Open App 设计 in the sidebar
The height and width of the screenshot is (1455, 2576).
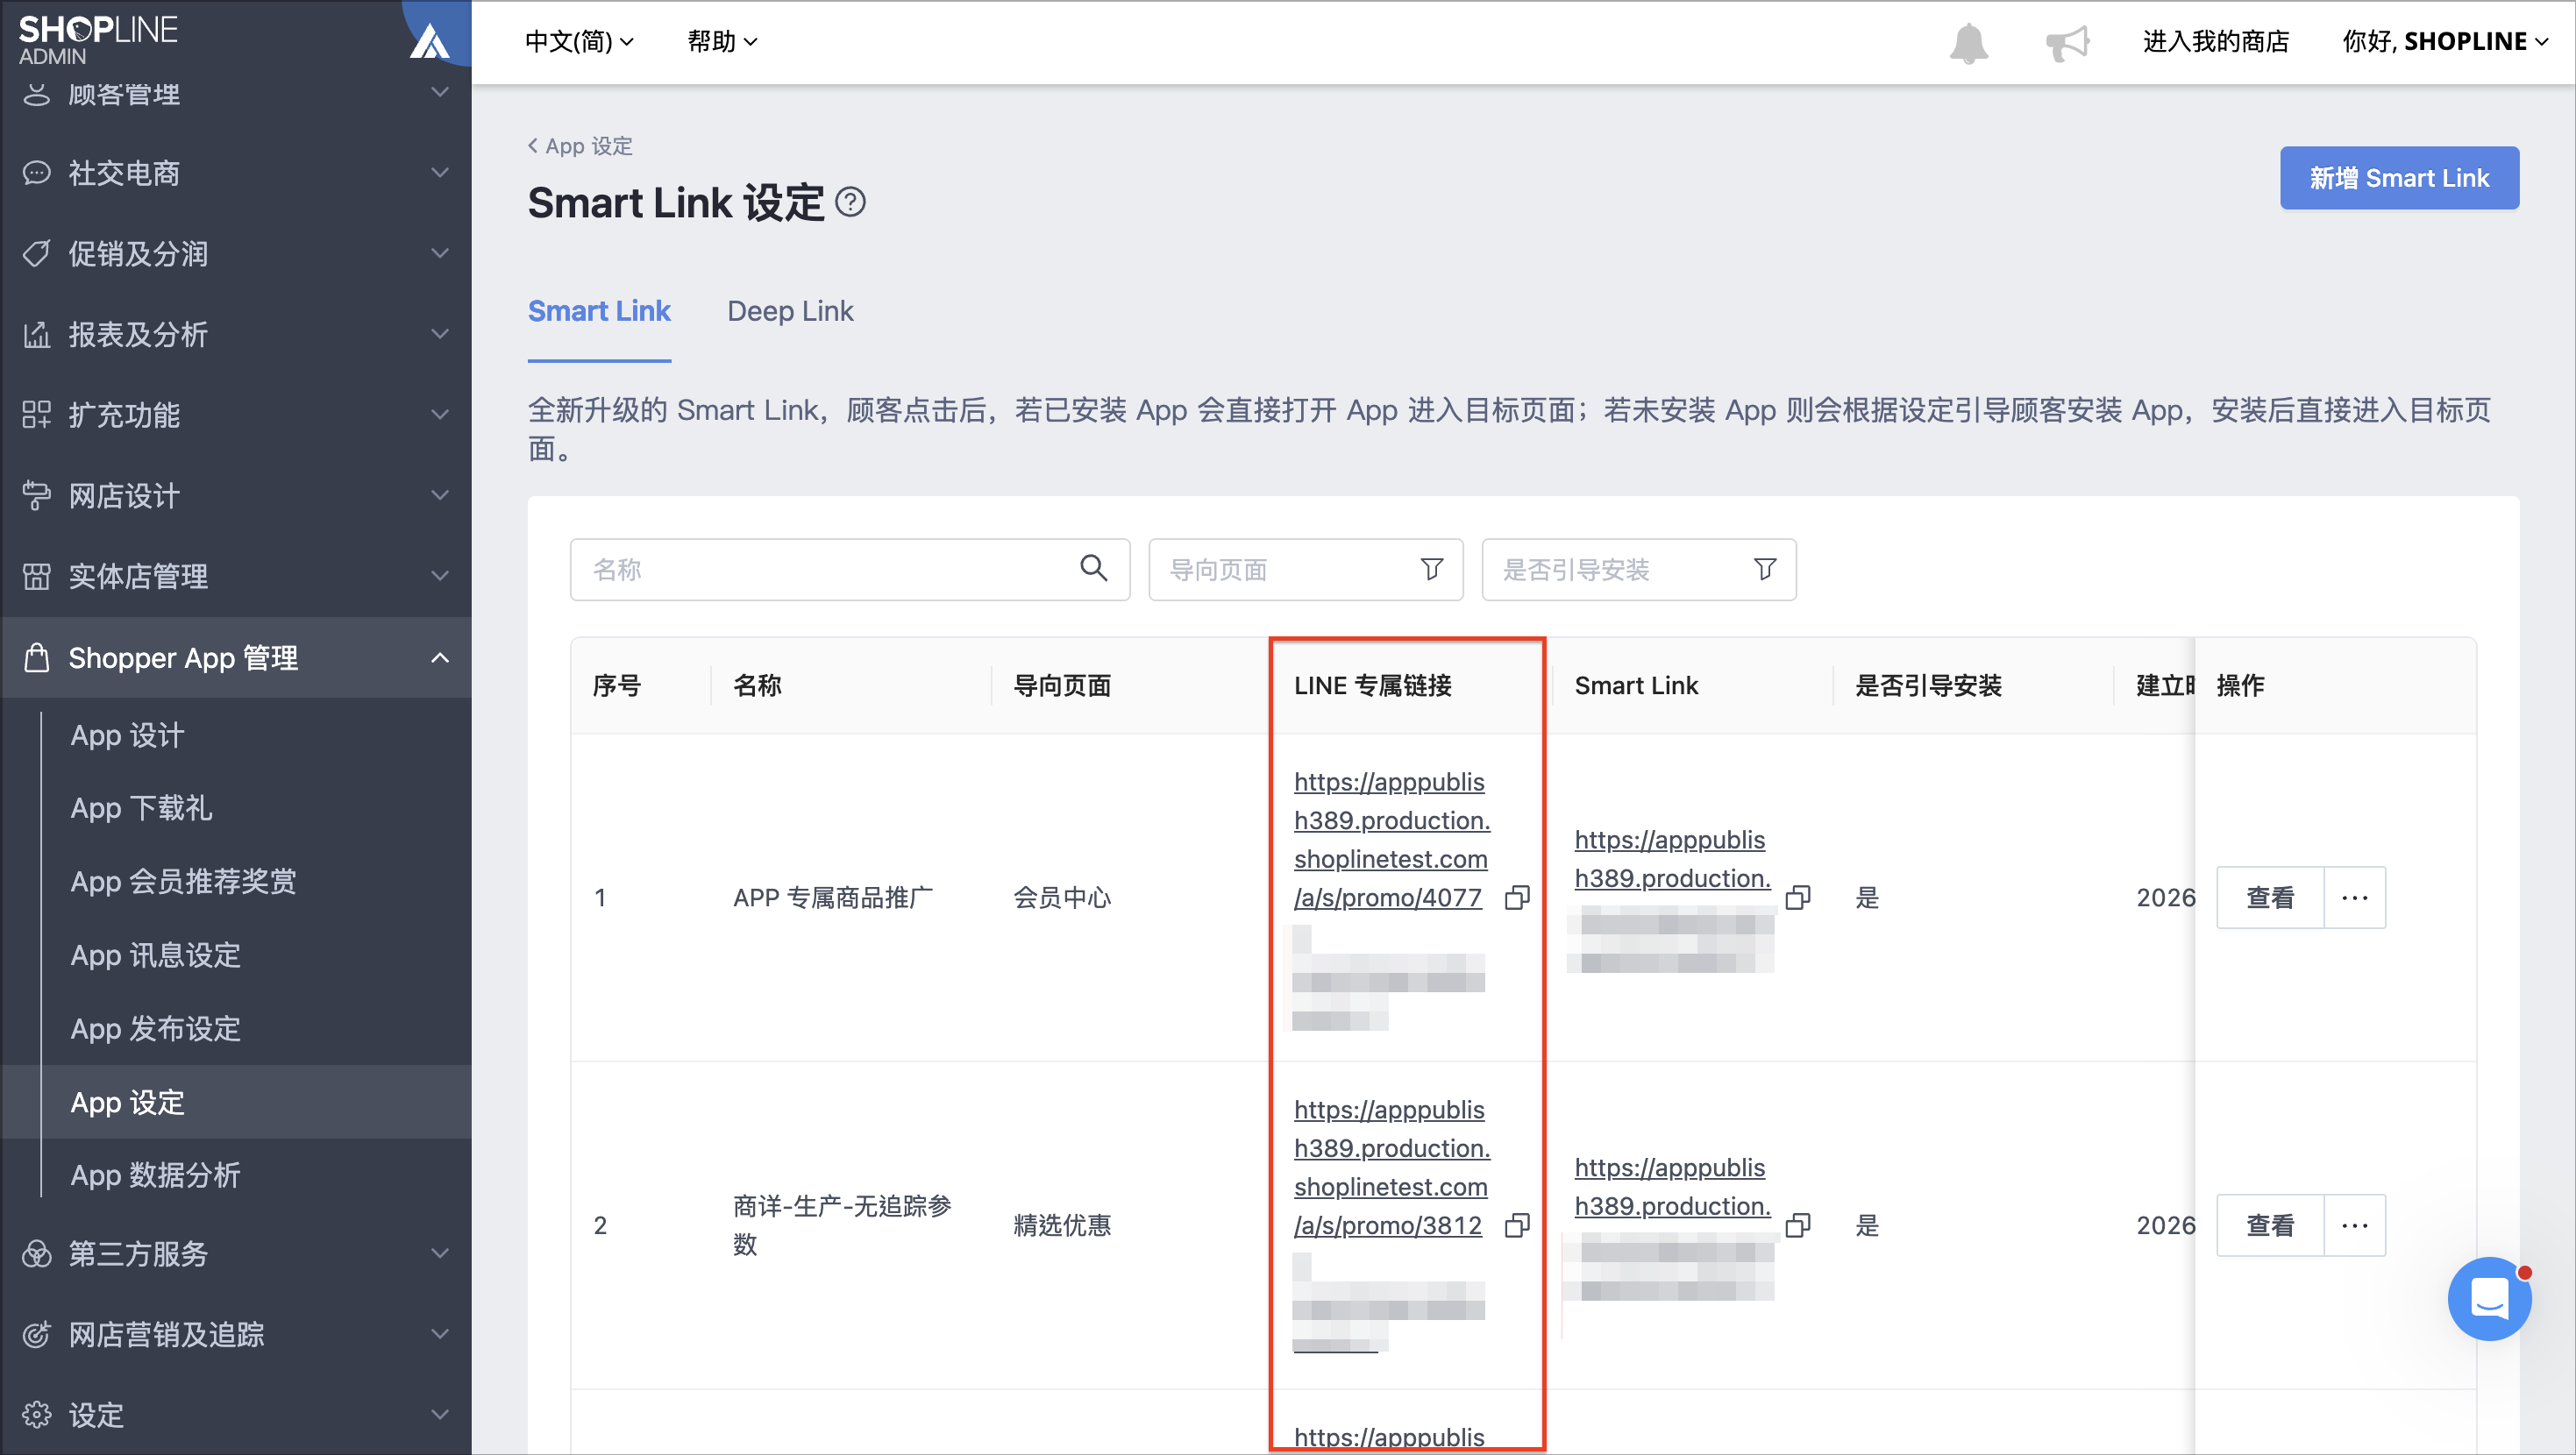[127, 735]
